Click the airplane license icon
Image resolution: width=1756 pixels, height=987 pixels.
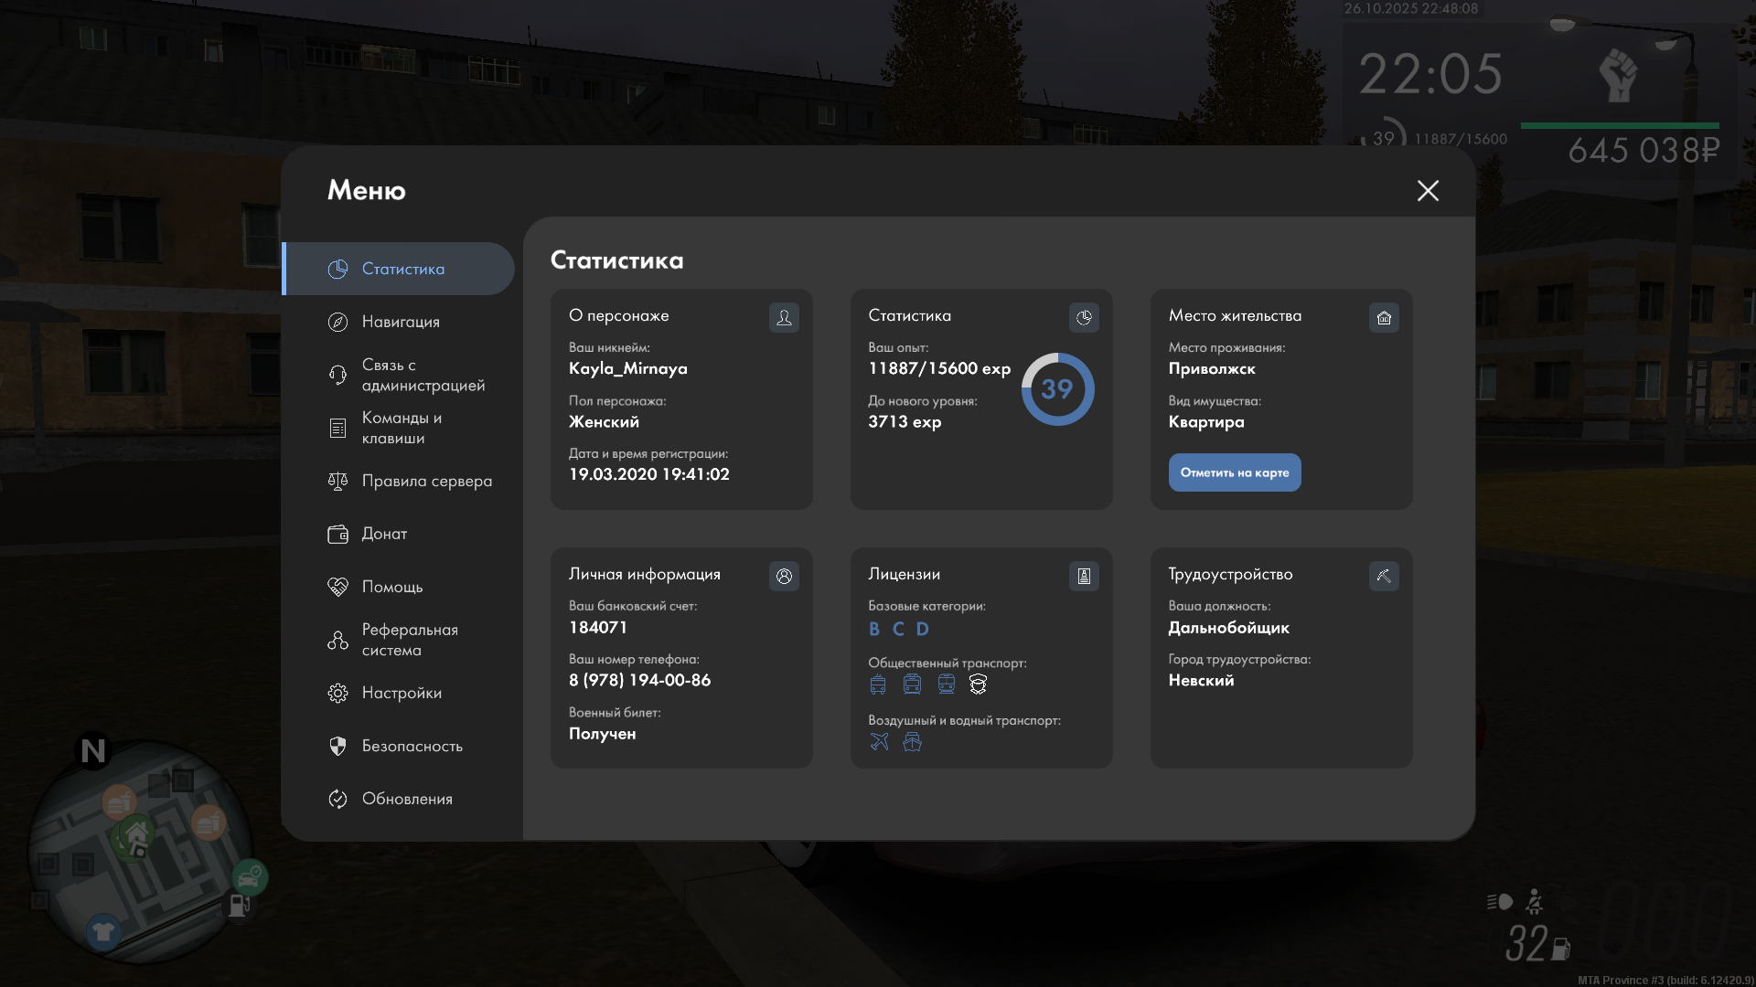tap(879, 742)
